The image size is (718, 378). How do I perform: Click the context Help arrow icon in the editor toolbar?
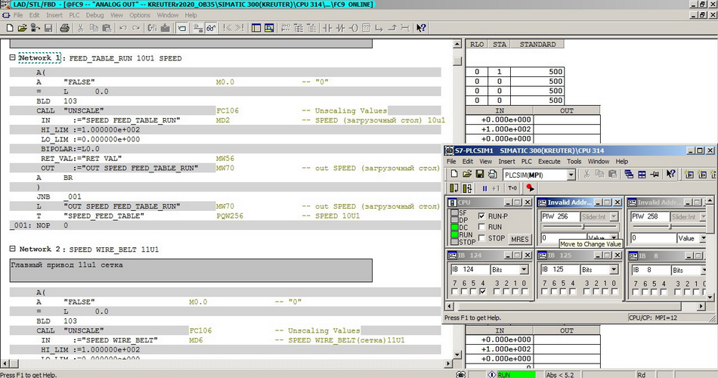(x=421, y=28)
